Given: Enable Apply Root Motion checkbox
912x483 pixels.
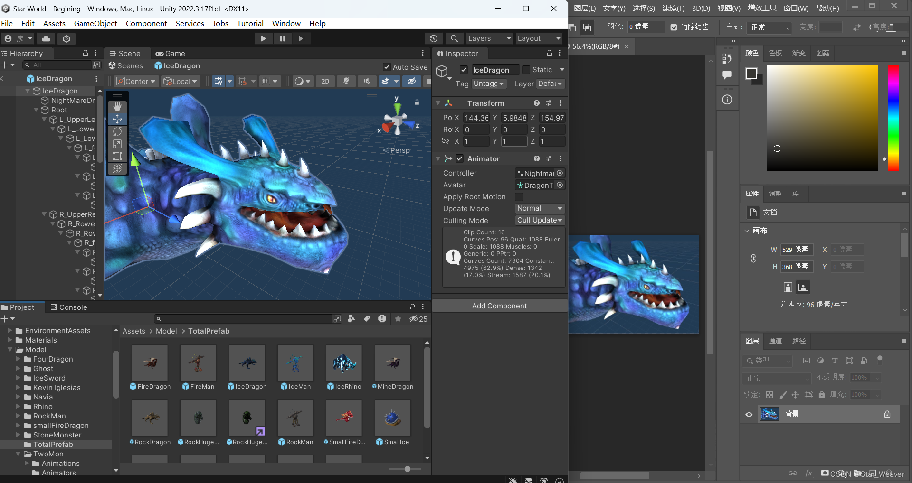Looking at the screenshot, I should coord(519,197).
